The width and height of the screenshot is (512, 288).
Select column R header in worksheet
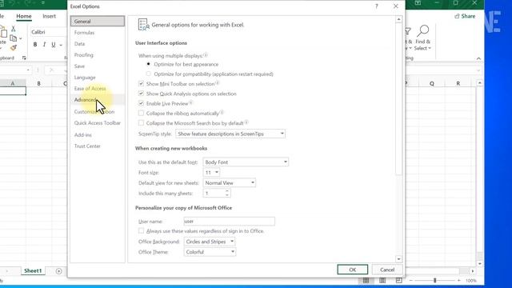pos(458,83)
